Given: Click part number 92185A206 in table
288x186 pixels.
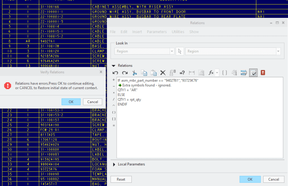Looking at the screenshot, I should [x=50, y=56].
